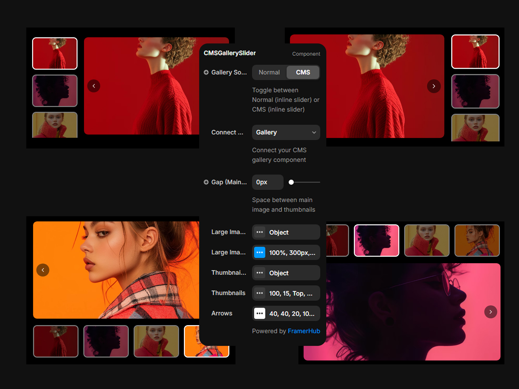Click previous arrow on the orange portrait image
This screenshot has width=519, height=389.
(x=43, y=270)
